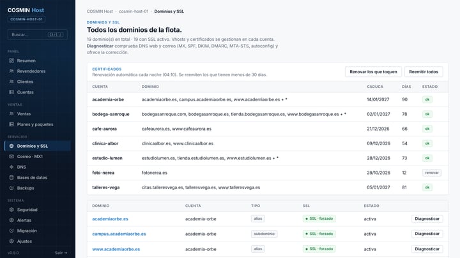Navigate to Correo · MX1
Image resolution: width=460 pixels, height=258 pixels.
pyautogui.click(x=38, y=157)
